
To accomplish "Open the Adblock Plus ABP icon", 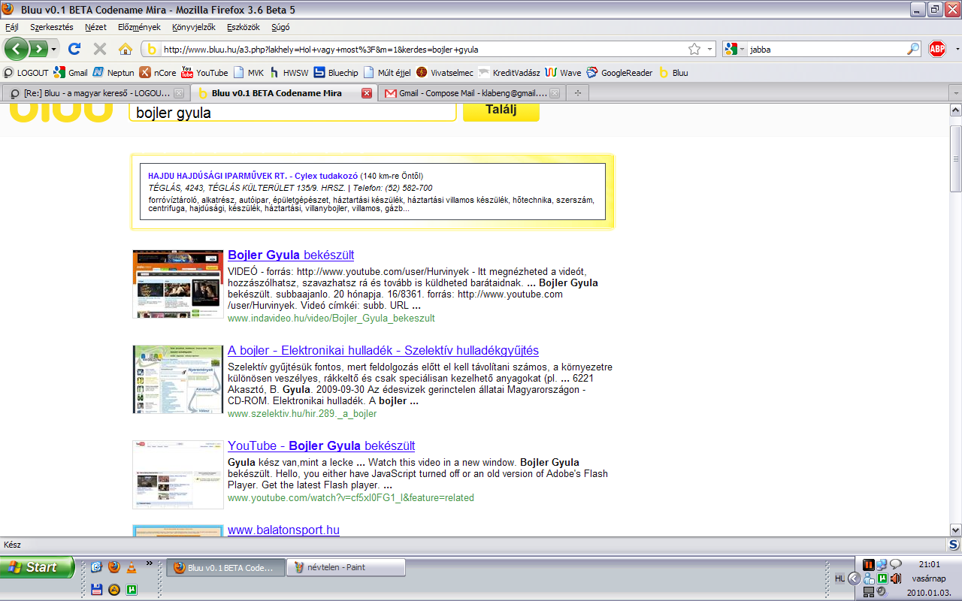I will pos(936,49).
